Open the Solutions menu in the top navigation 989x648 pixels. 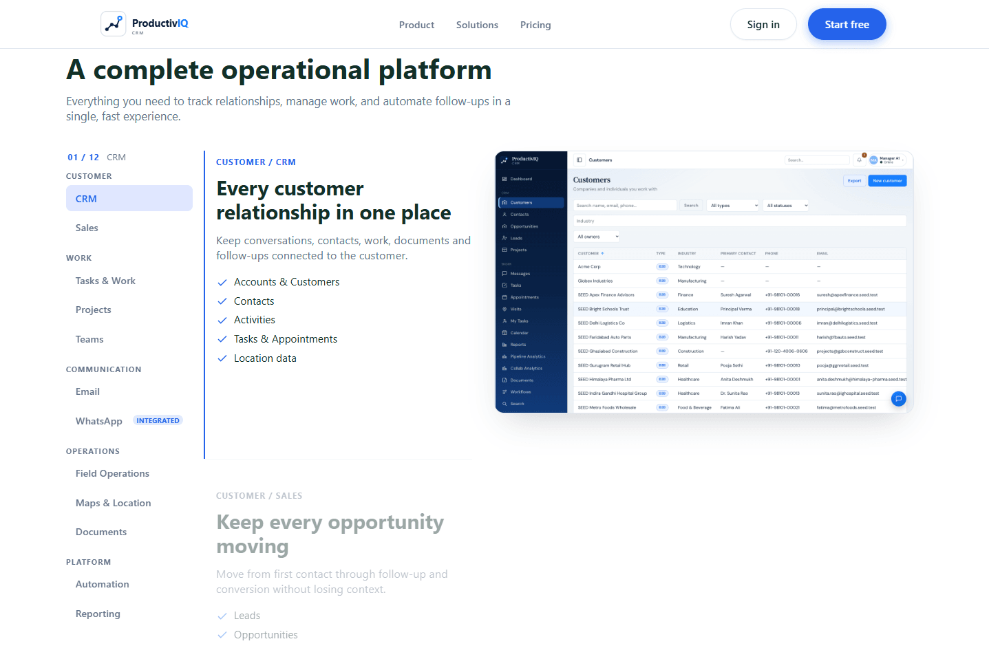click(477, 25)
